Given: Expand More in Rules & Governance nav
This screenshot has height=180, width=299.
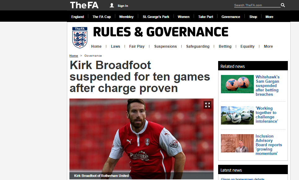Looking at the screenshot, I should pyautogui.click(x=268, y=46).
